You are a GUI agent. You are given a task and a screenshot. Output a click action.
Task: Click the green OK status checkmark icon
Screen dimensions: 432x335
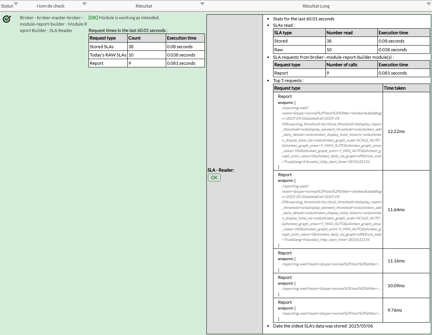pyautogui.click(x=6, y=19)
